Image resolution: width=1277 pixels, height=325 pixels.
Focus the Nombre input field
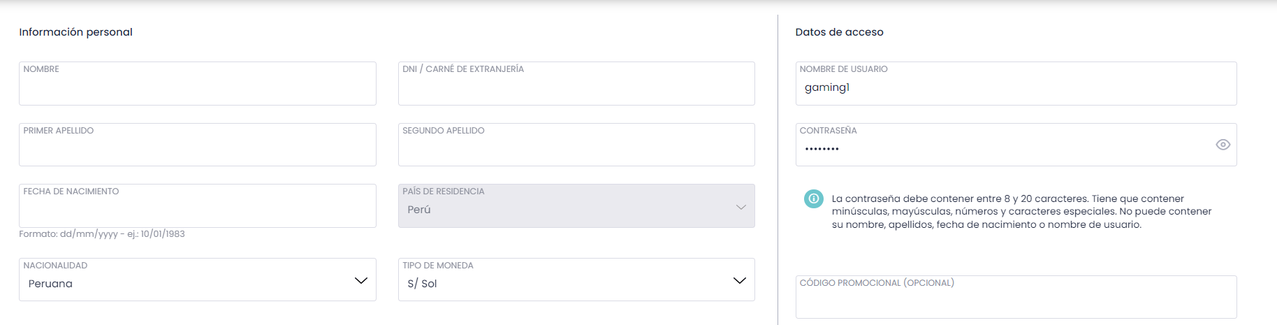tap(197, 87)
